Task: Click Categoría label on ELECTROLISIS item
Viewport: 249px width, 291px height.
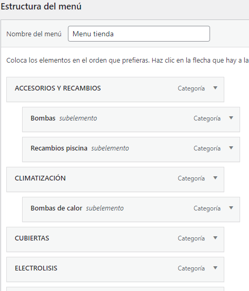Action: [x=191, y=268]
